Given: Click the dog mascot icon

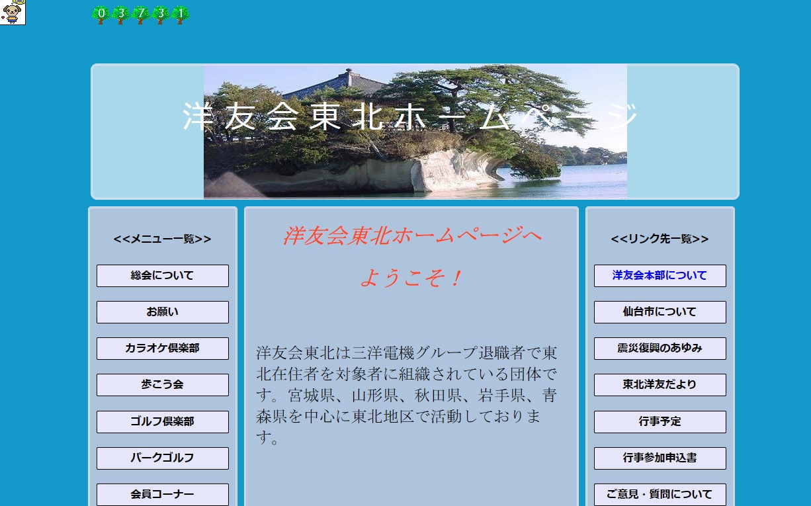Looking at the screenshot, I should 13,12.
